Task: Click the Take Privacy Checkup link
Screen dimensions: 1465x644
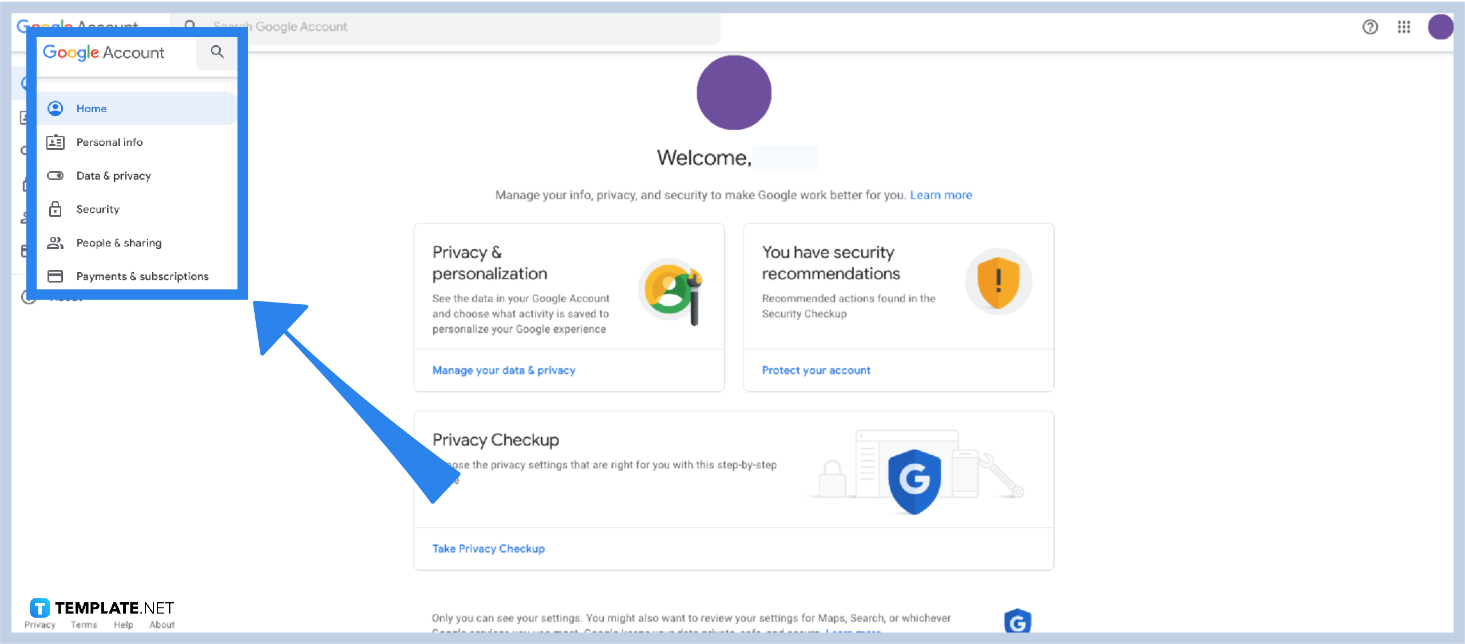Action: point(488,548)
